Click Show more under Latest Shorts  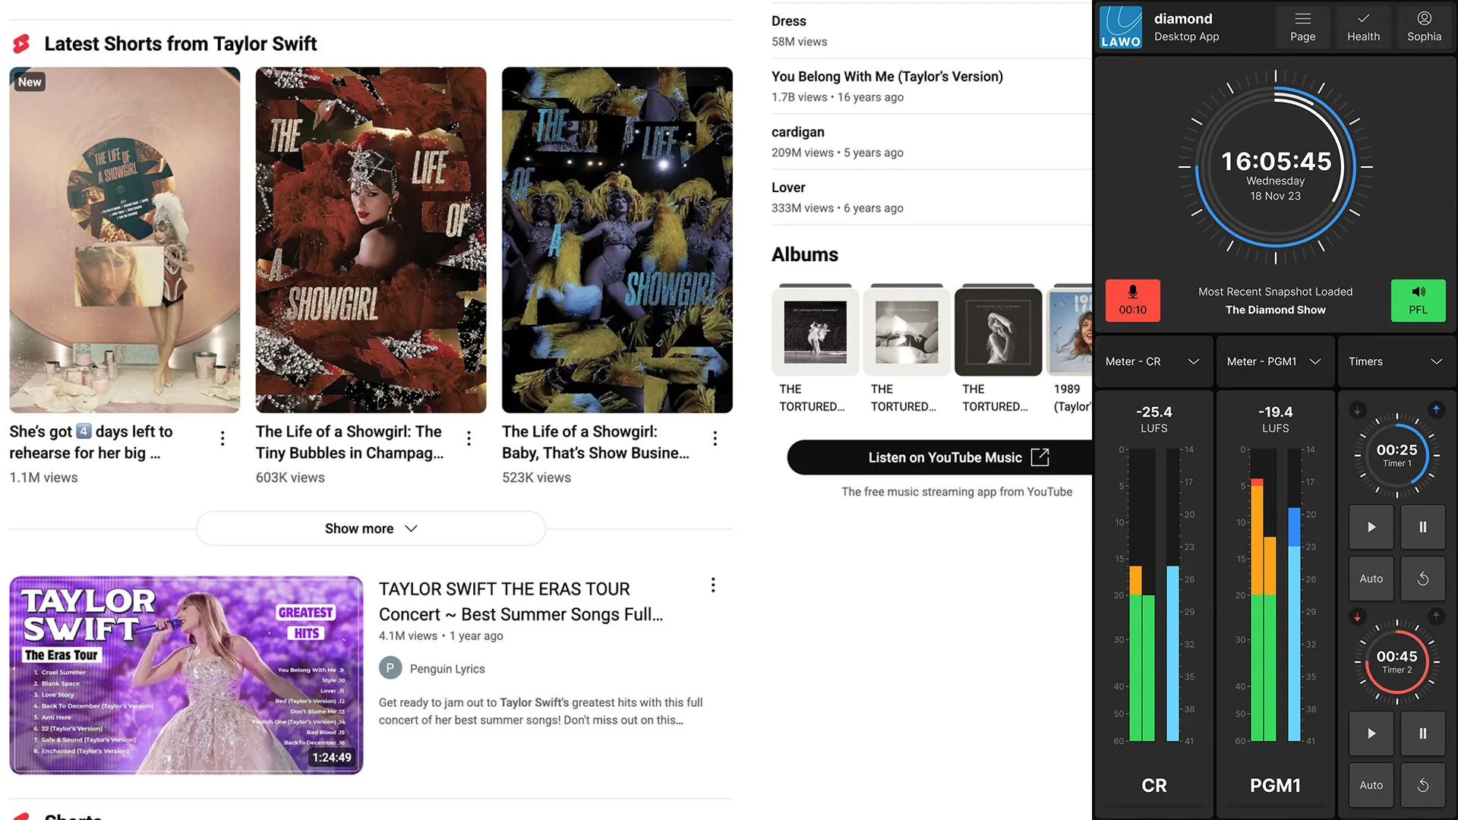tap(371, 528)
